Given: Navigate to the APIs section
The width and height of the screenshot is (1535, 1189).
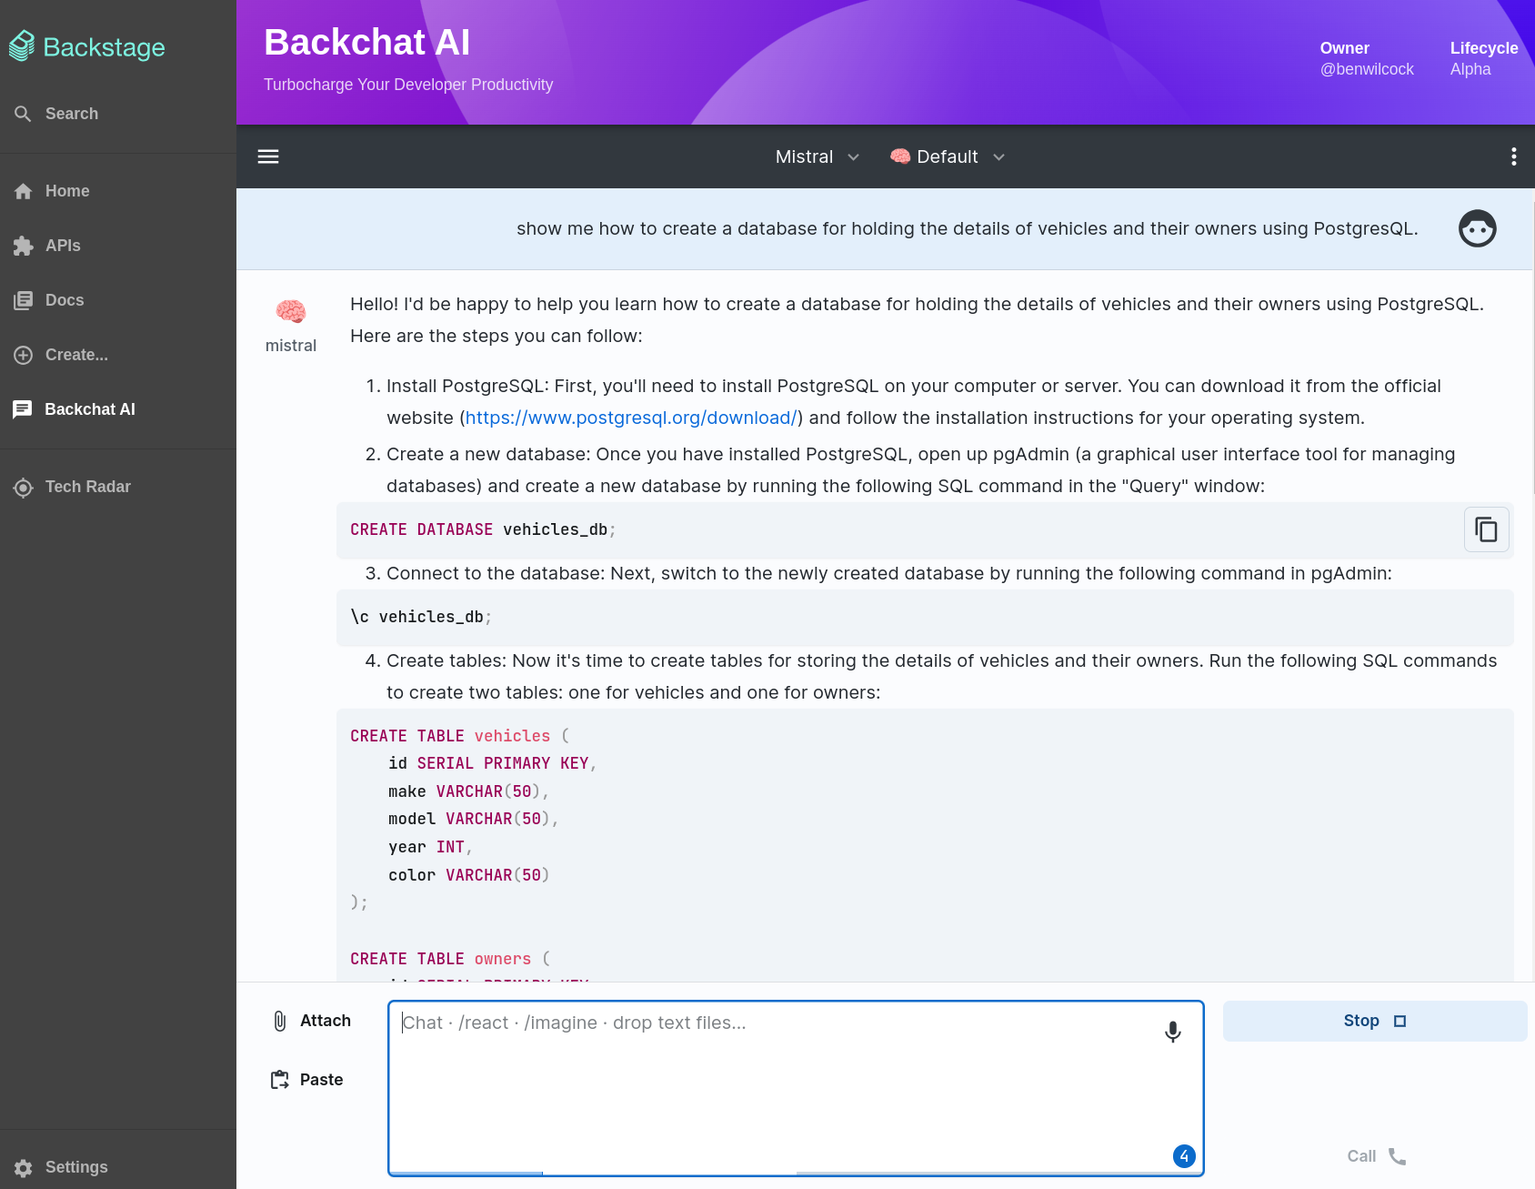Looking at the screenshot, I should click(61, 245).
